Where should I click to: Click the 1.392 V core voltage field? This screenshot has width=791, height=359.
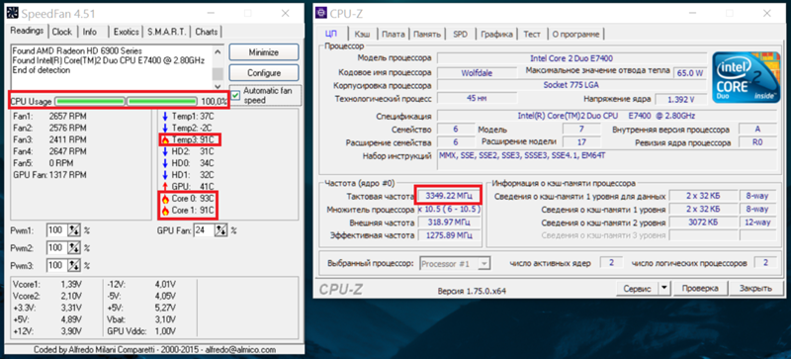click(680, 99)
